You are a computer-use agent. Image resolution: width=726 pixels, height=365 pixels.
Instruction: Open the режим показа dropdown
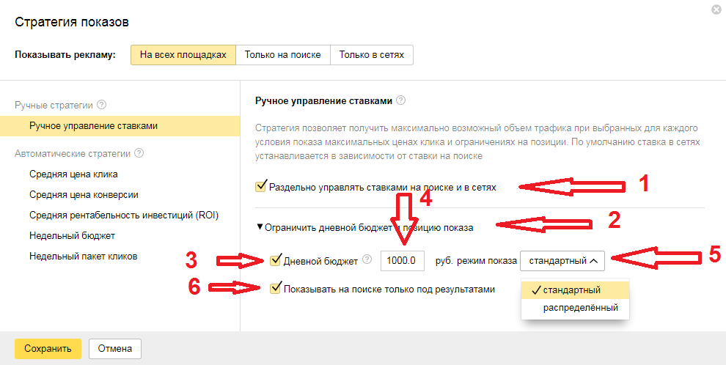(562, 260)
